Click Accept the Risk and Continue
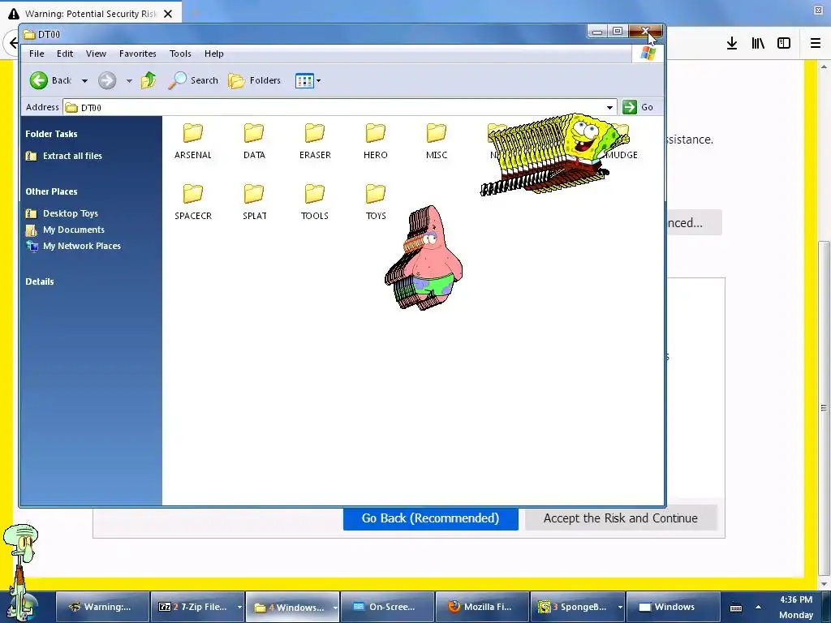This screenshot has height=623, width=831. click(621, 518)
